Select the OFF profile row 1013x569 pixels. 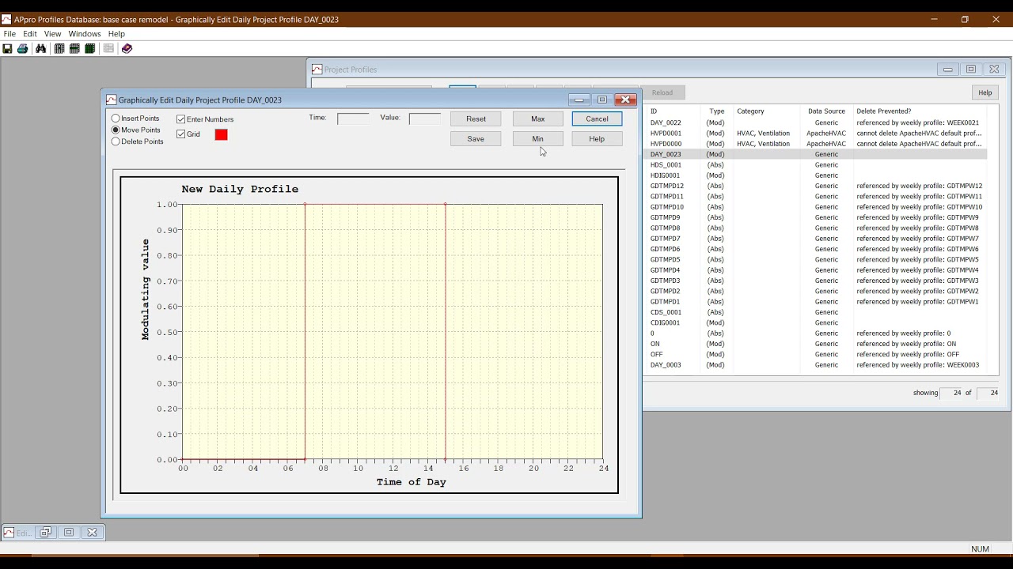815,355
